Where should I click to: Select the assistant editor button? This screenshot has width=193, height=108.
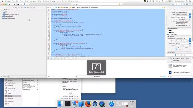click(176, 4)
